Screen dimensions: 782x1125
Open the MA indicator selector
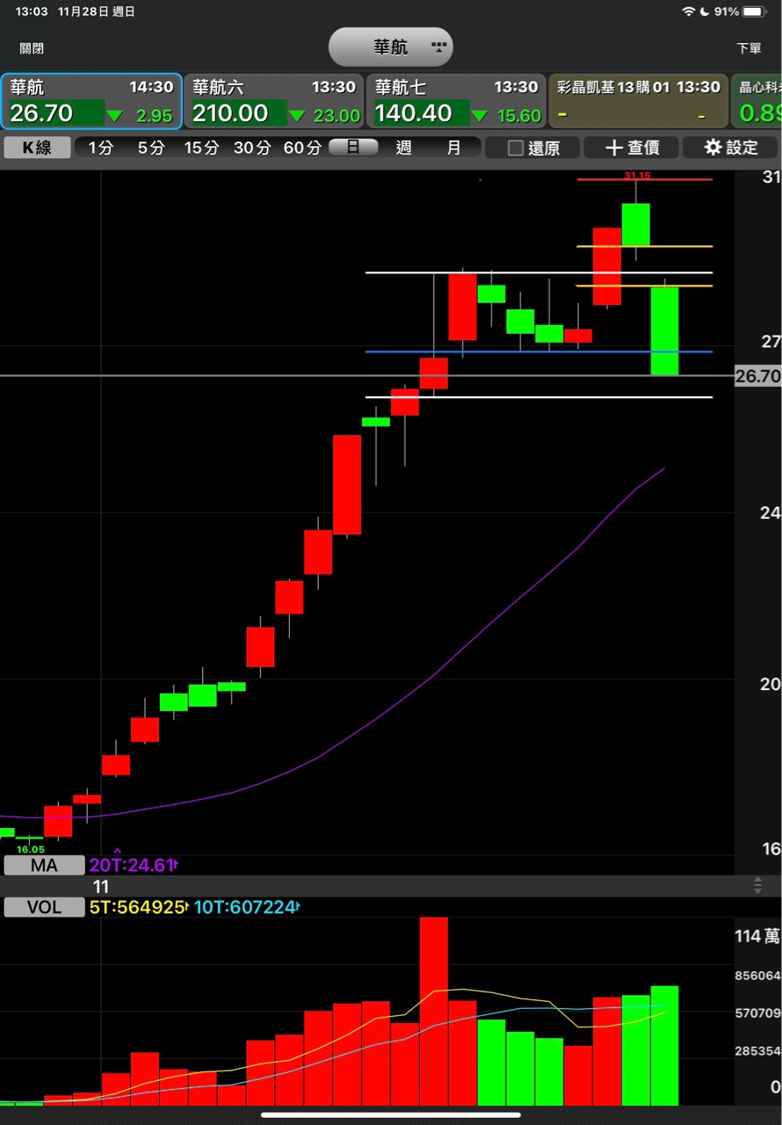[44, 866]
